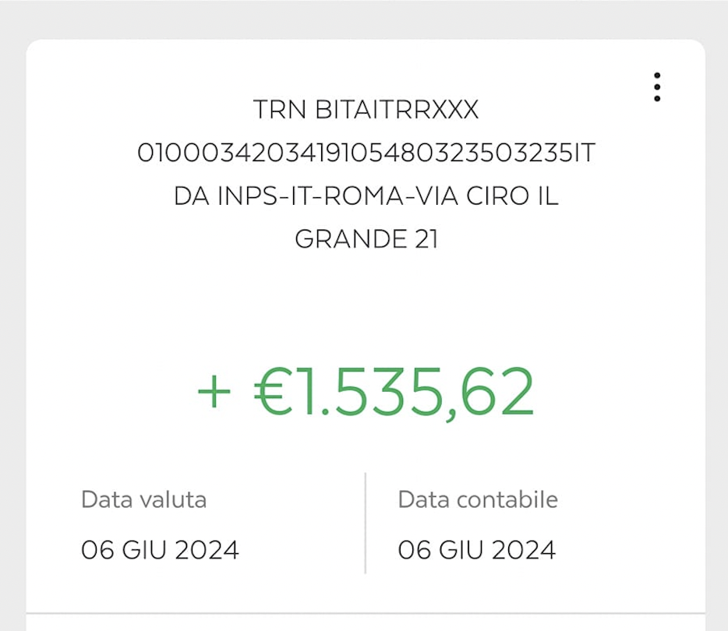Tap the word INPS in the description
Viewport: 728px width, 631px height.
pyautogui.click(x=247, y=196)
